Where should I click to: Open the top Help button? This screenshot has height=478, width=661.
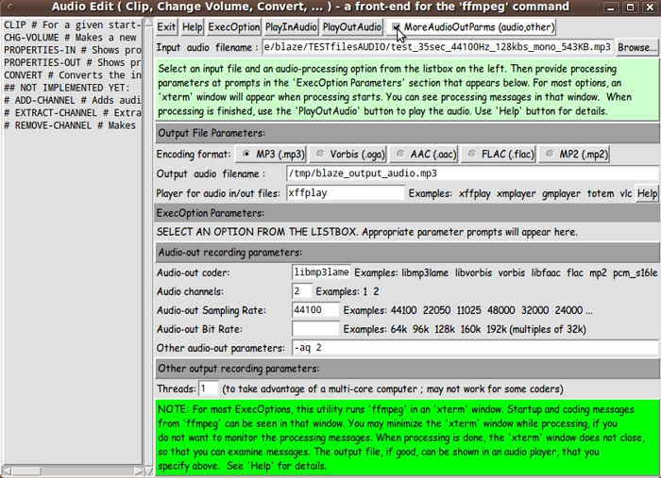tap(193, 27)
